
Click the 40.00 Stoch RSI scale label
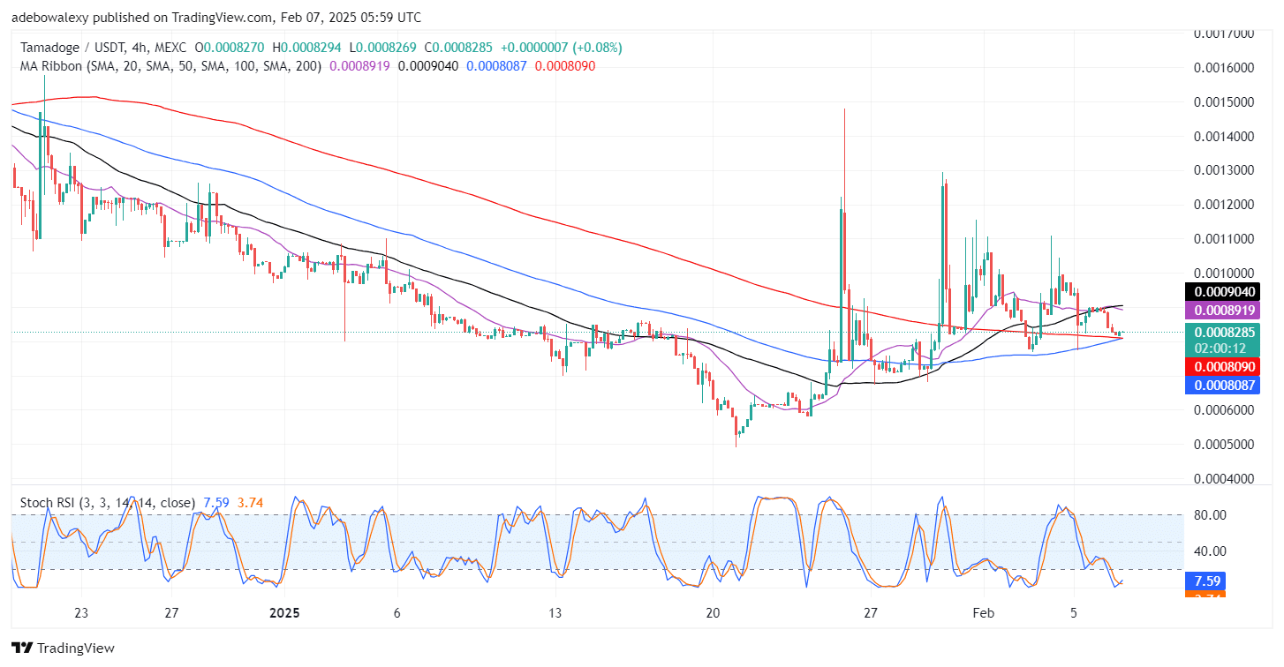tap(1211, 551)
